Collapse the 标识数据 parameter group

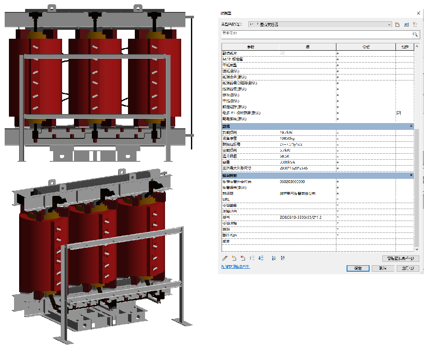[411, 175]
